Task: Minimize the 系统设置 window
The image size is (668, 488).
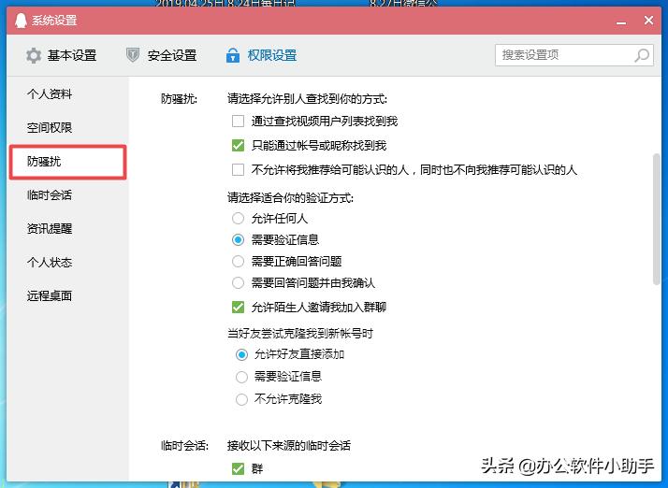Action: coord(619,21)
